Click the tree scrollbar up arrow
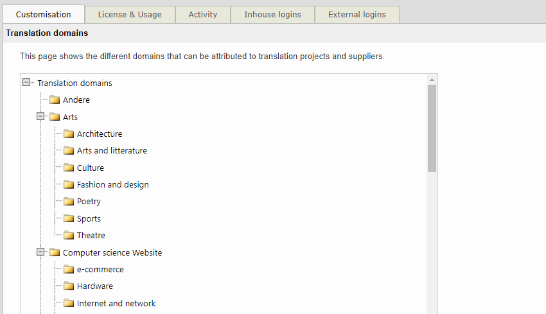546x314 pixels. click(432, 80)
